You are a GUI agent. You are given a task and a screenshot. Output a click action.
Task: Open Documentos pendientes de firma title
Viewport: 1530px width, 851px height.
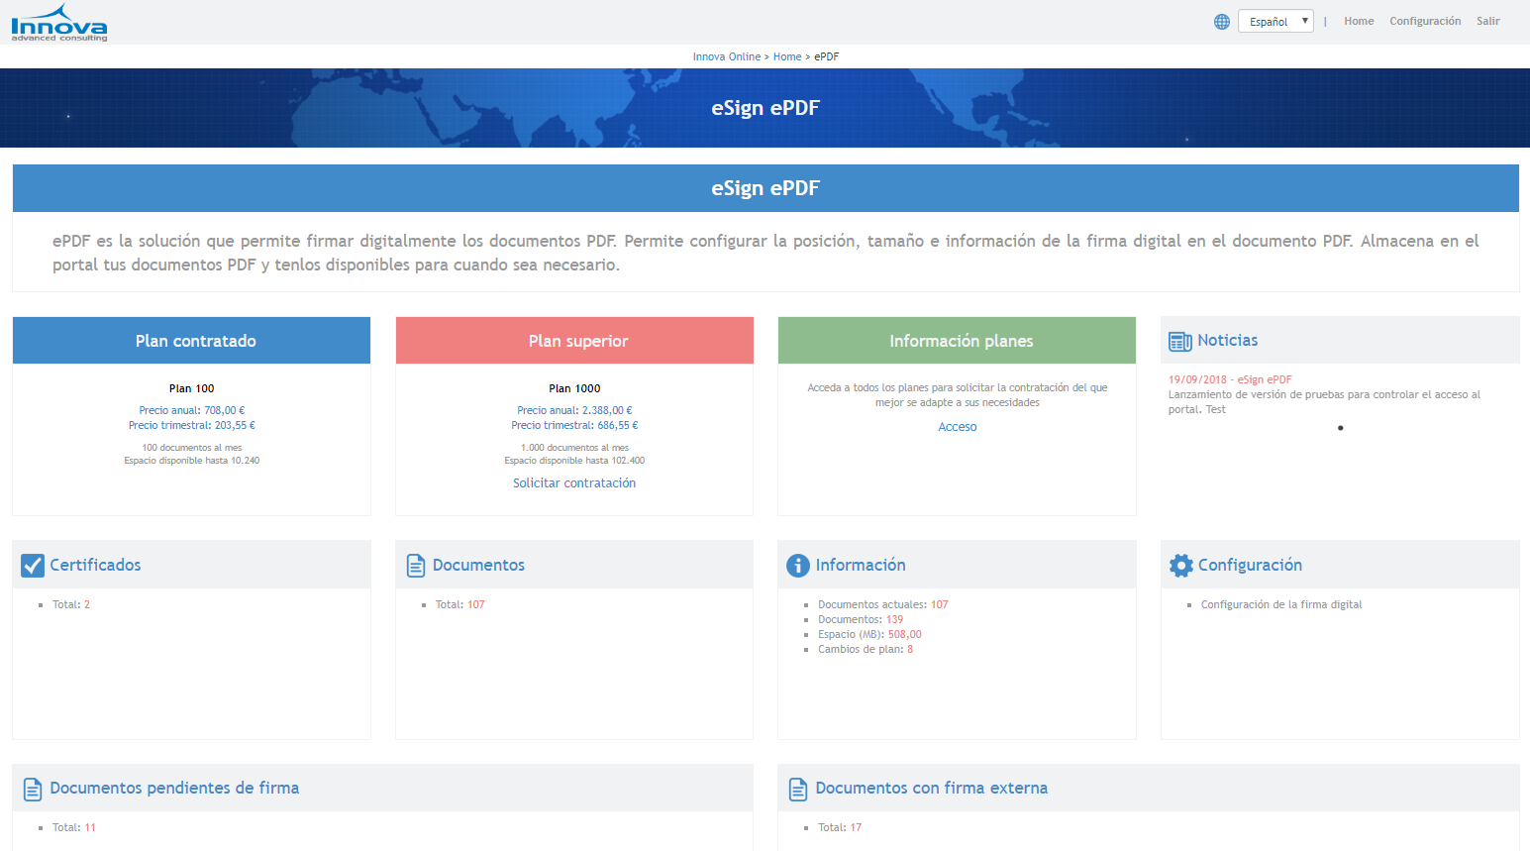174,789
